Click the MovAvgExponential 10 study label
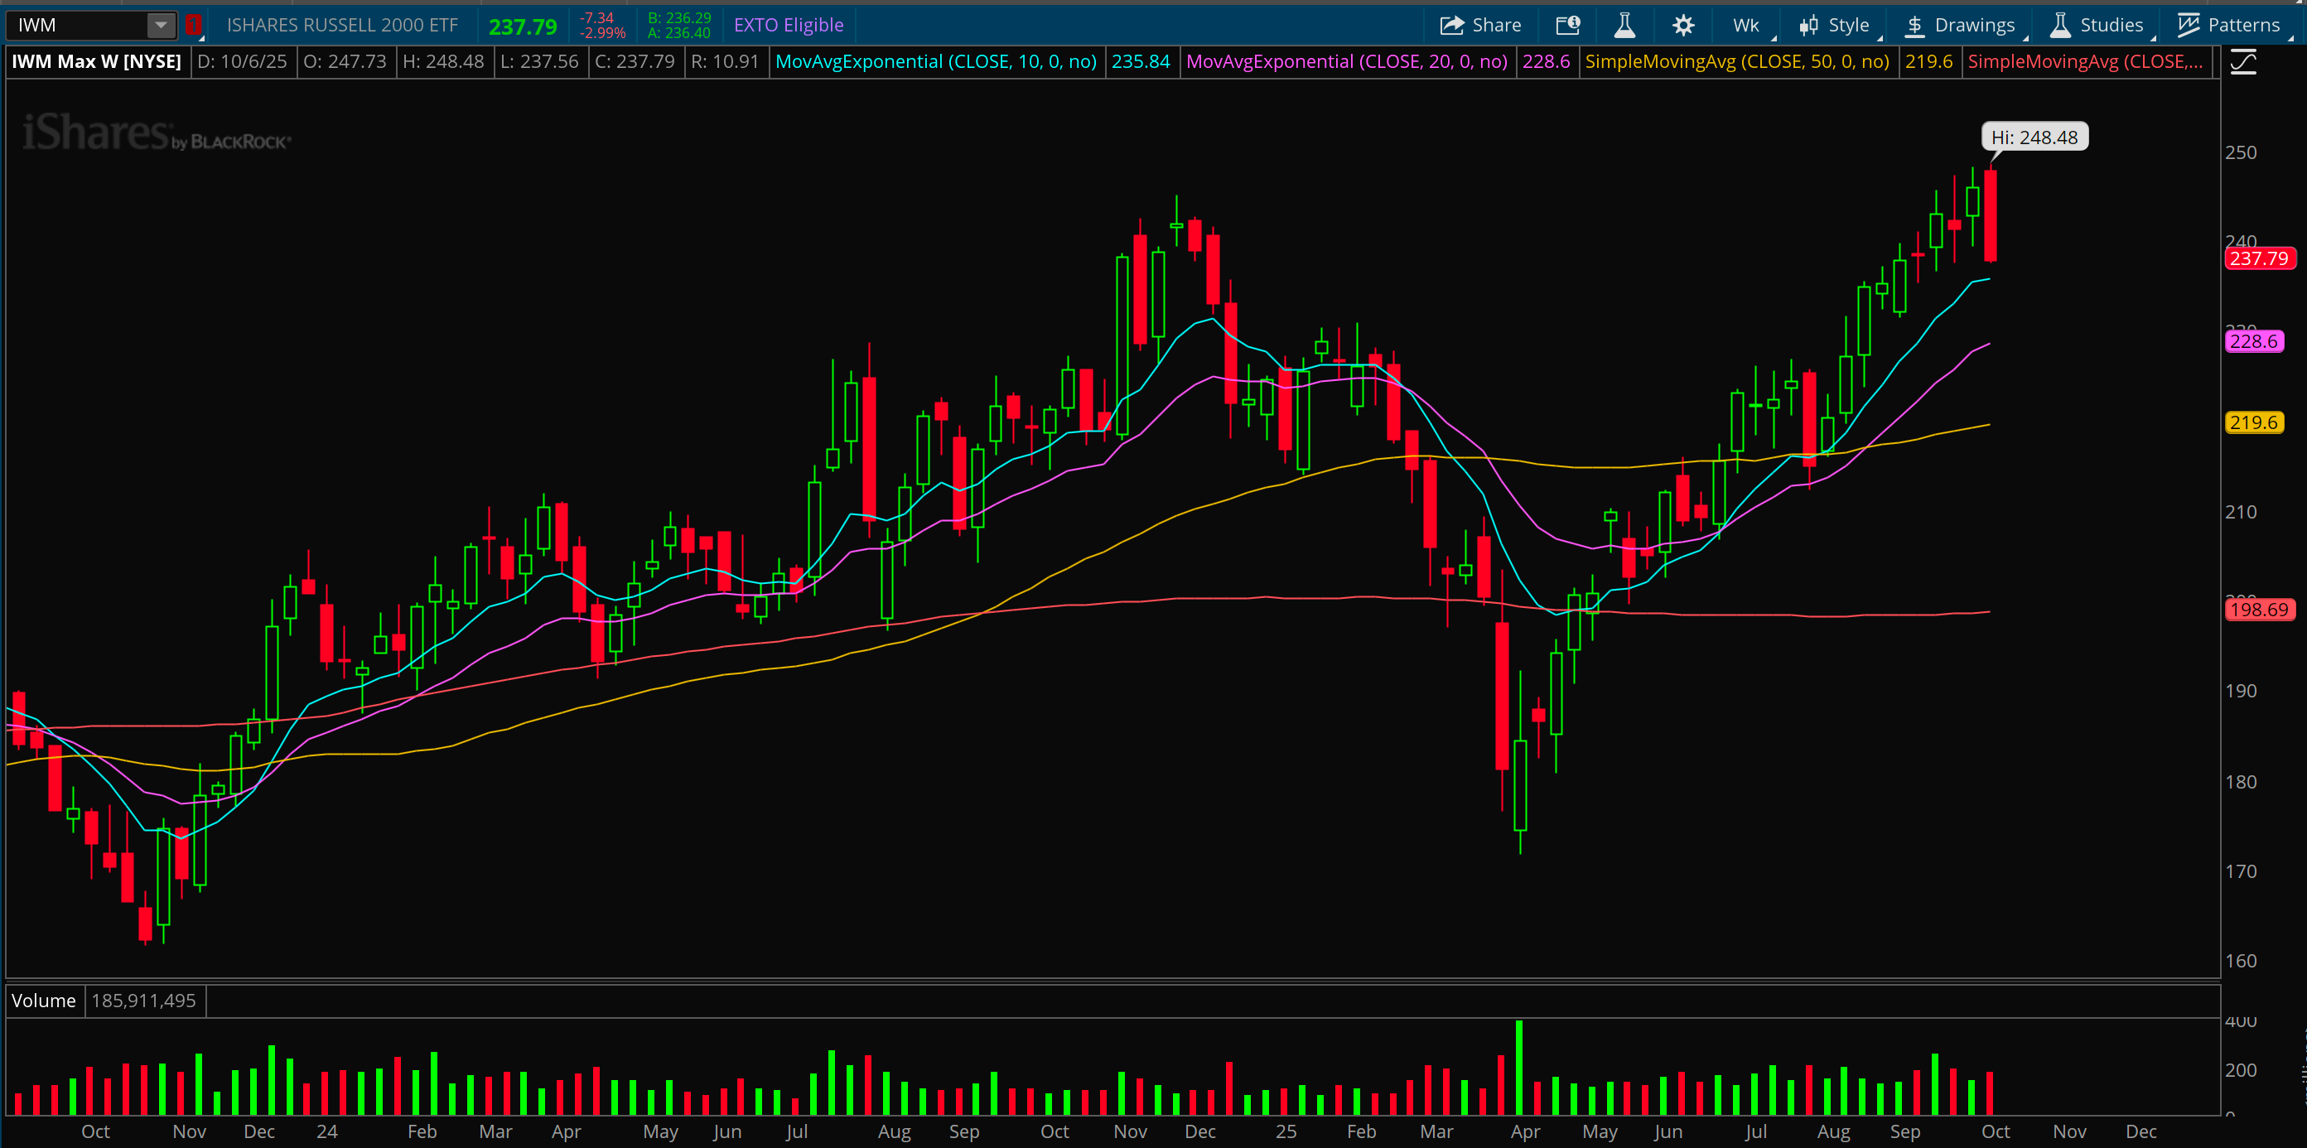 click(x=935, y=62)
